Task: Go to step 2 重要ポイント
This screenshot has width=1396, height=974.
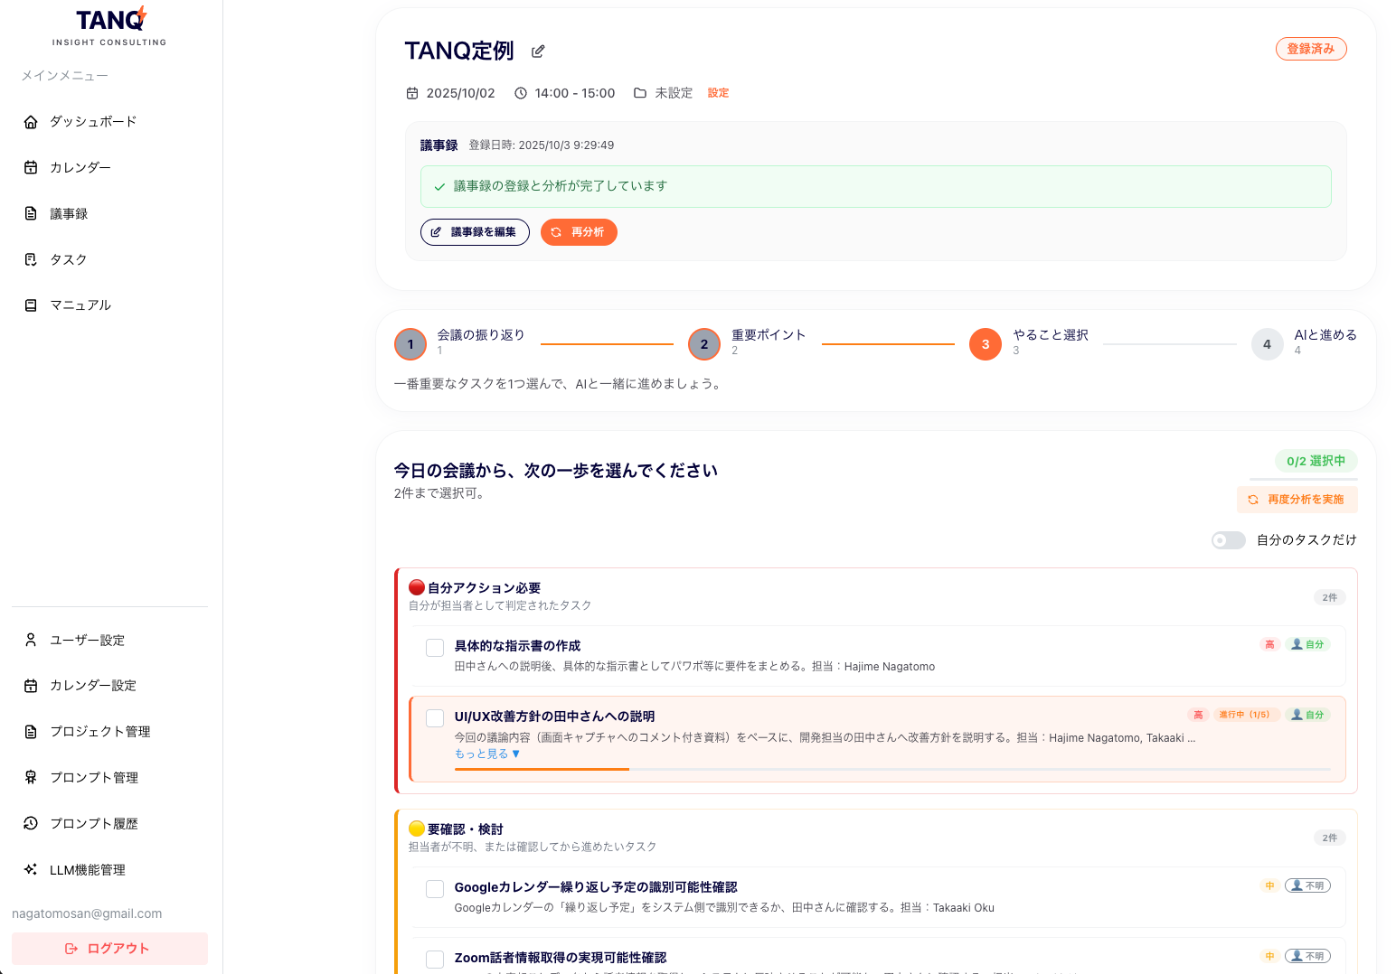Action: 704,344
